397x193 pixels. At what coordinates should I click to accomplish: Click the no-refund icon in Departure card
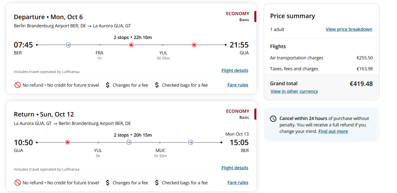pos(18,85)
